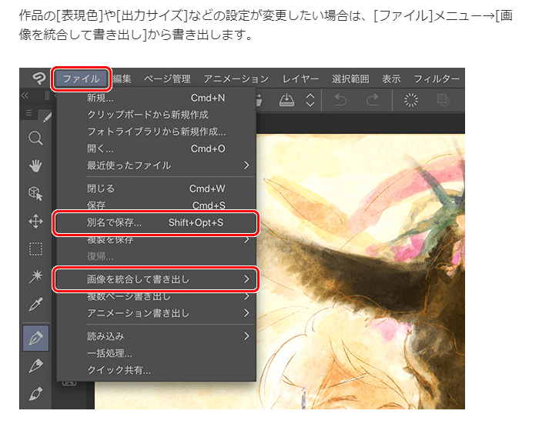Choose 保存 menu entry

pos(156,205)
